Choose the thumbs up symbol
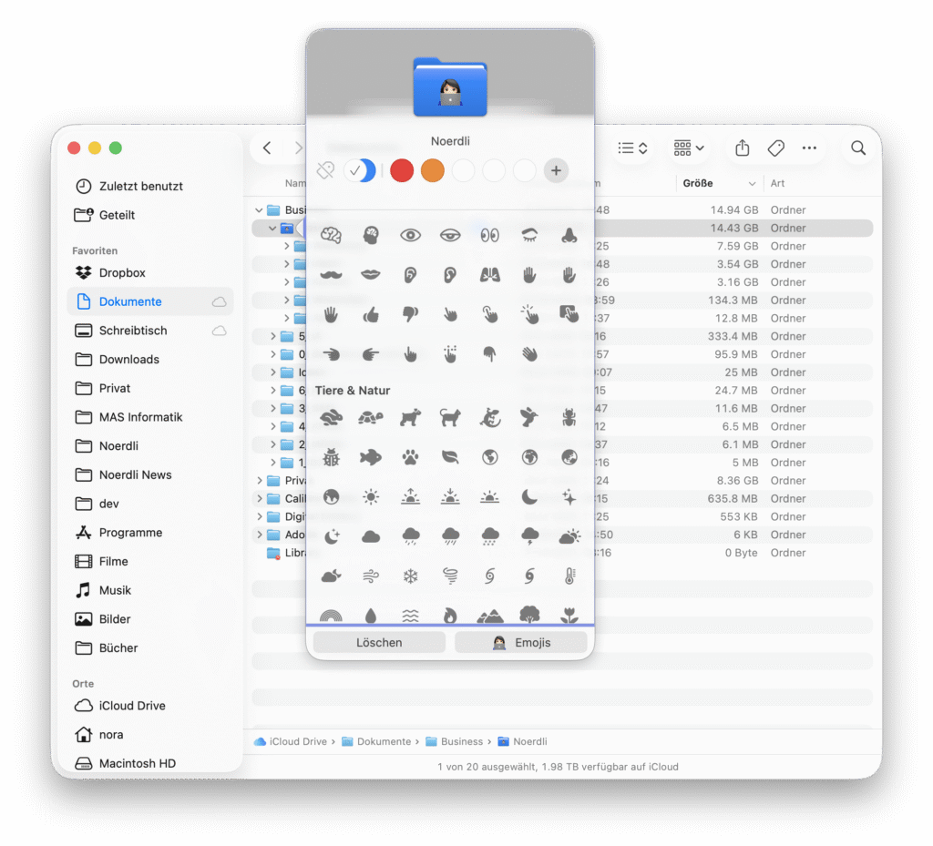 coord(371,314)
